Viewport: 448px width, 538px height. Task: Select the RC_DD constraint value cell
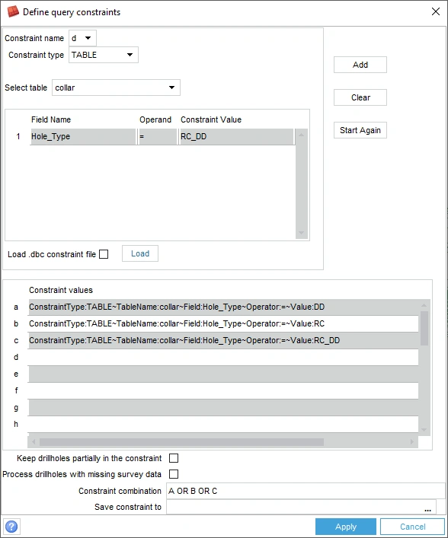236,136
